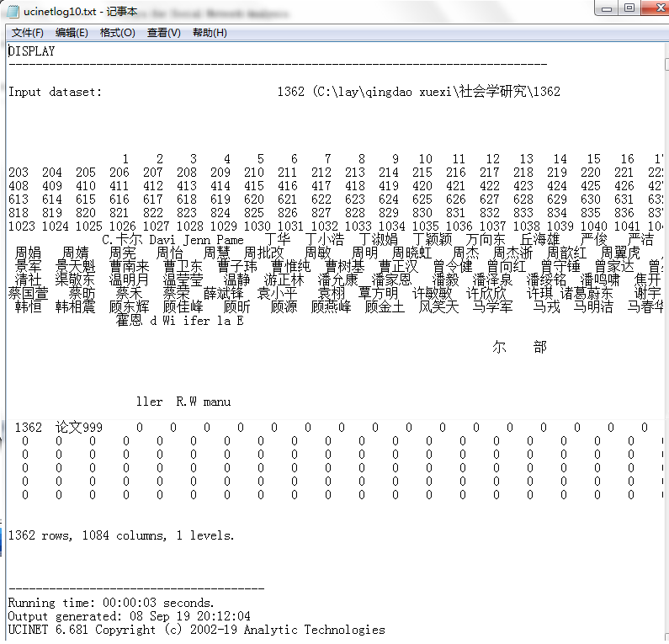Click the name 周杰浙
This screenshot has height=644, width=669.
pyautogui.click(x=512, y=253)
